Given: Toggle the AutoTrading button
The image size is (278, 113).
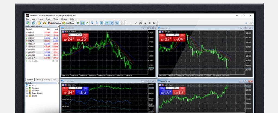Looking at the screenshot, I should (54, 23).
